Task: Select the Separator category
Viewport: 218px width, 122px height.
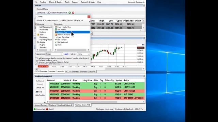Action: (43, 47)
